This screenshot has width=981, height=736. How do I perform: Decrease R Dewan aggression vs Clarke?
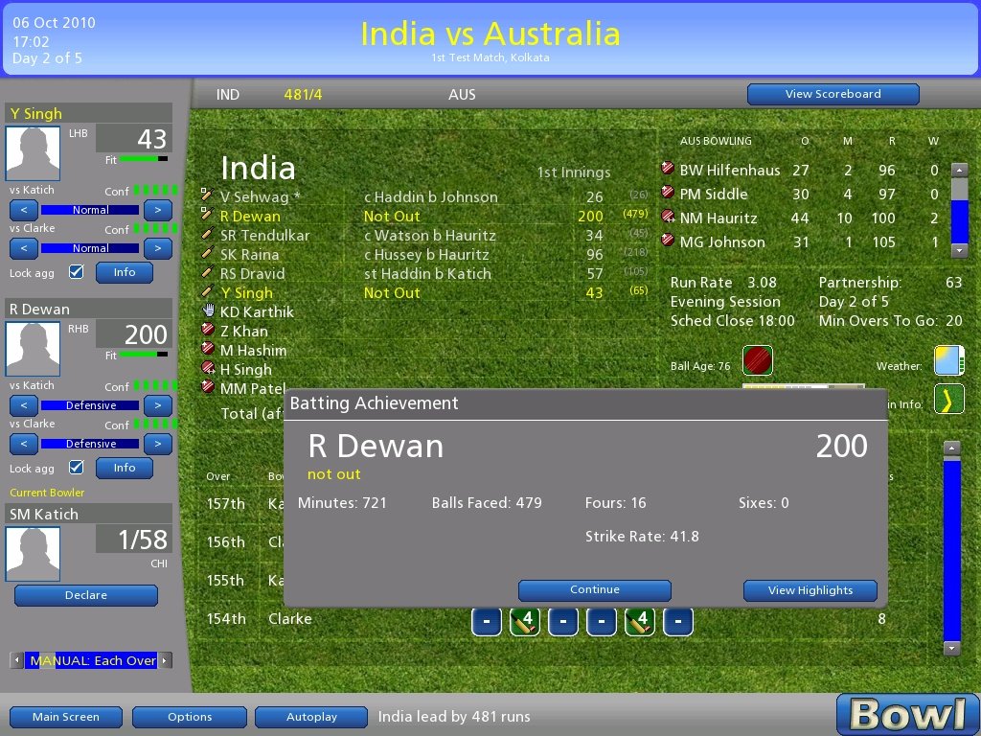(24, 444)
